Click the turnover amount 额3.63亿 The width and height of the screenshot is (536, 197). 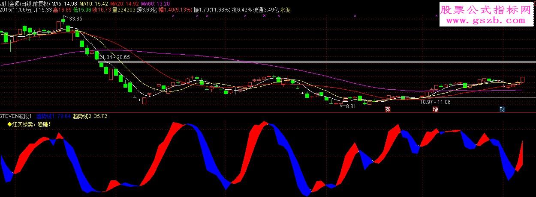click(147, 9)
